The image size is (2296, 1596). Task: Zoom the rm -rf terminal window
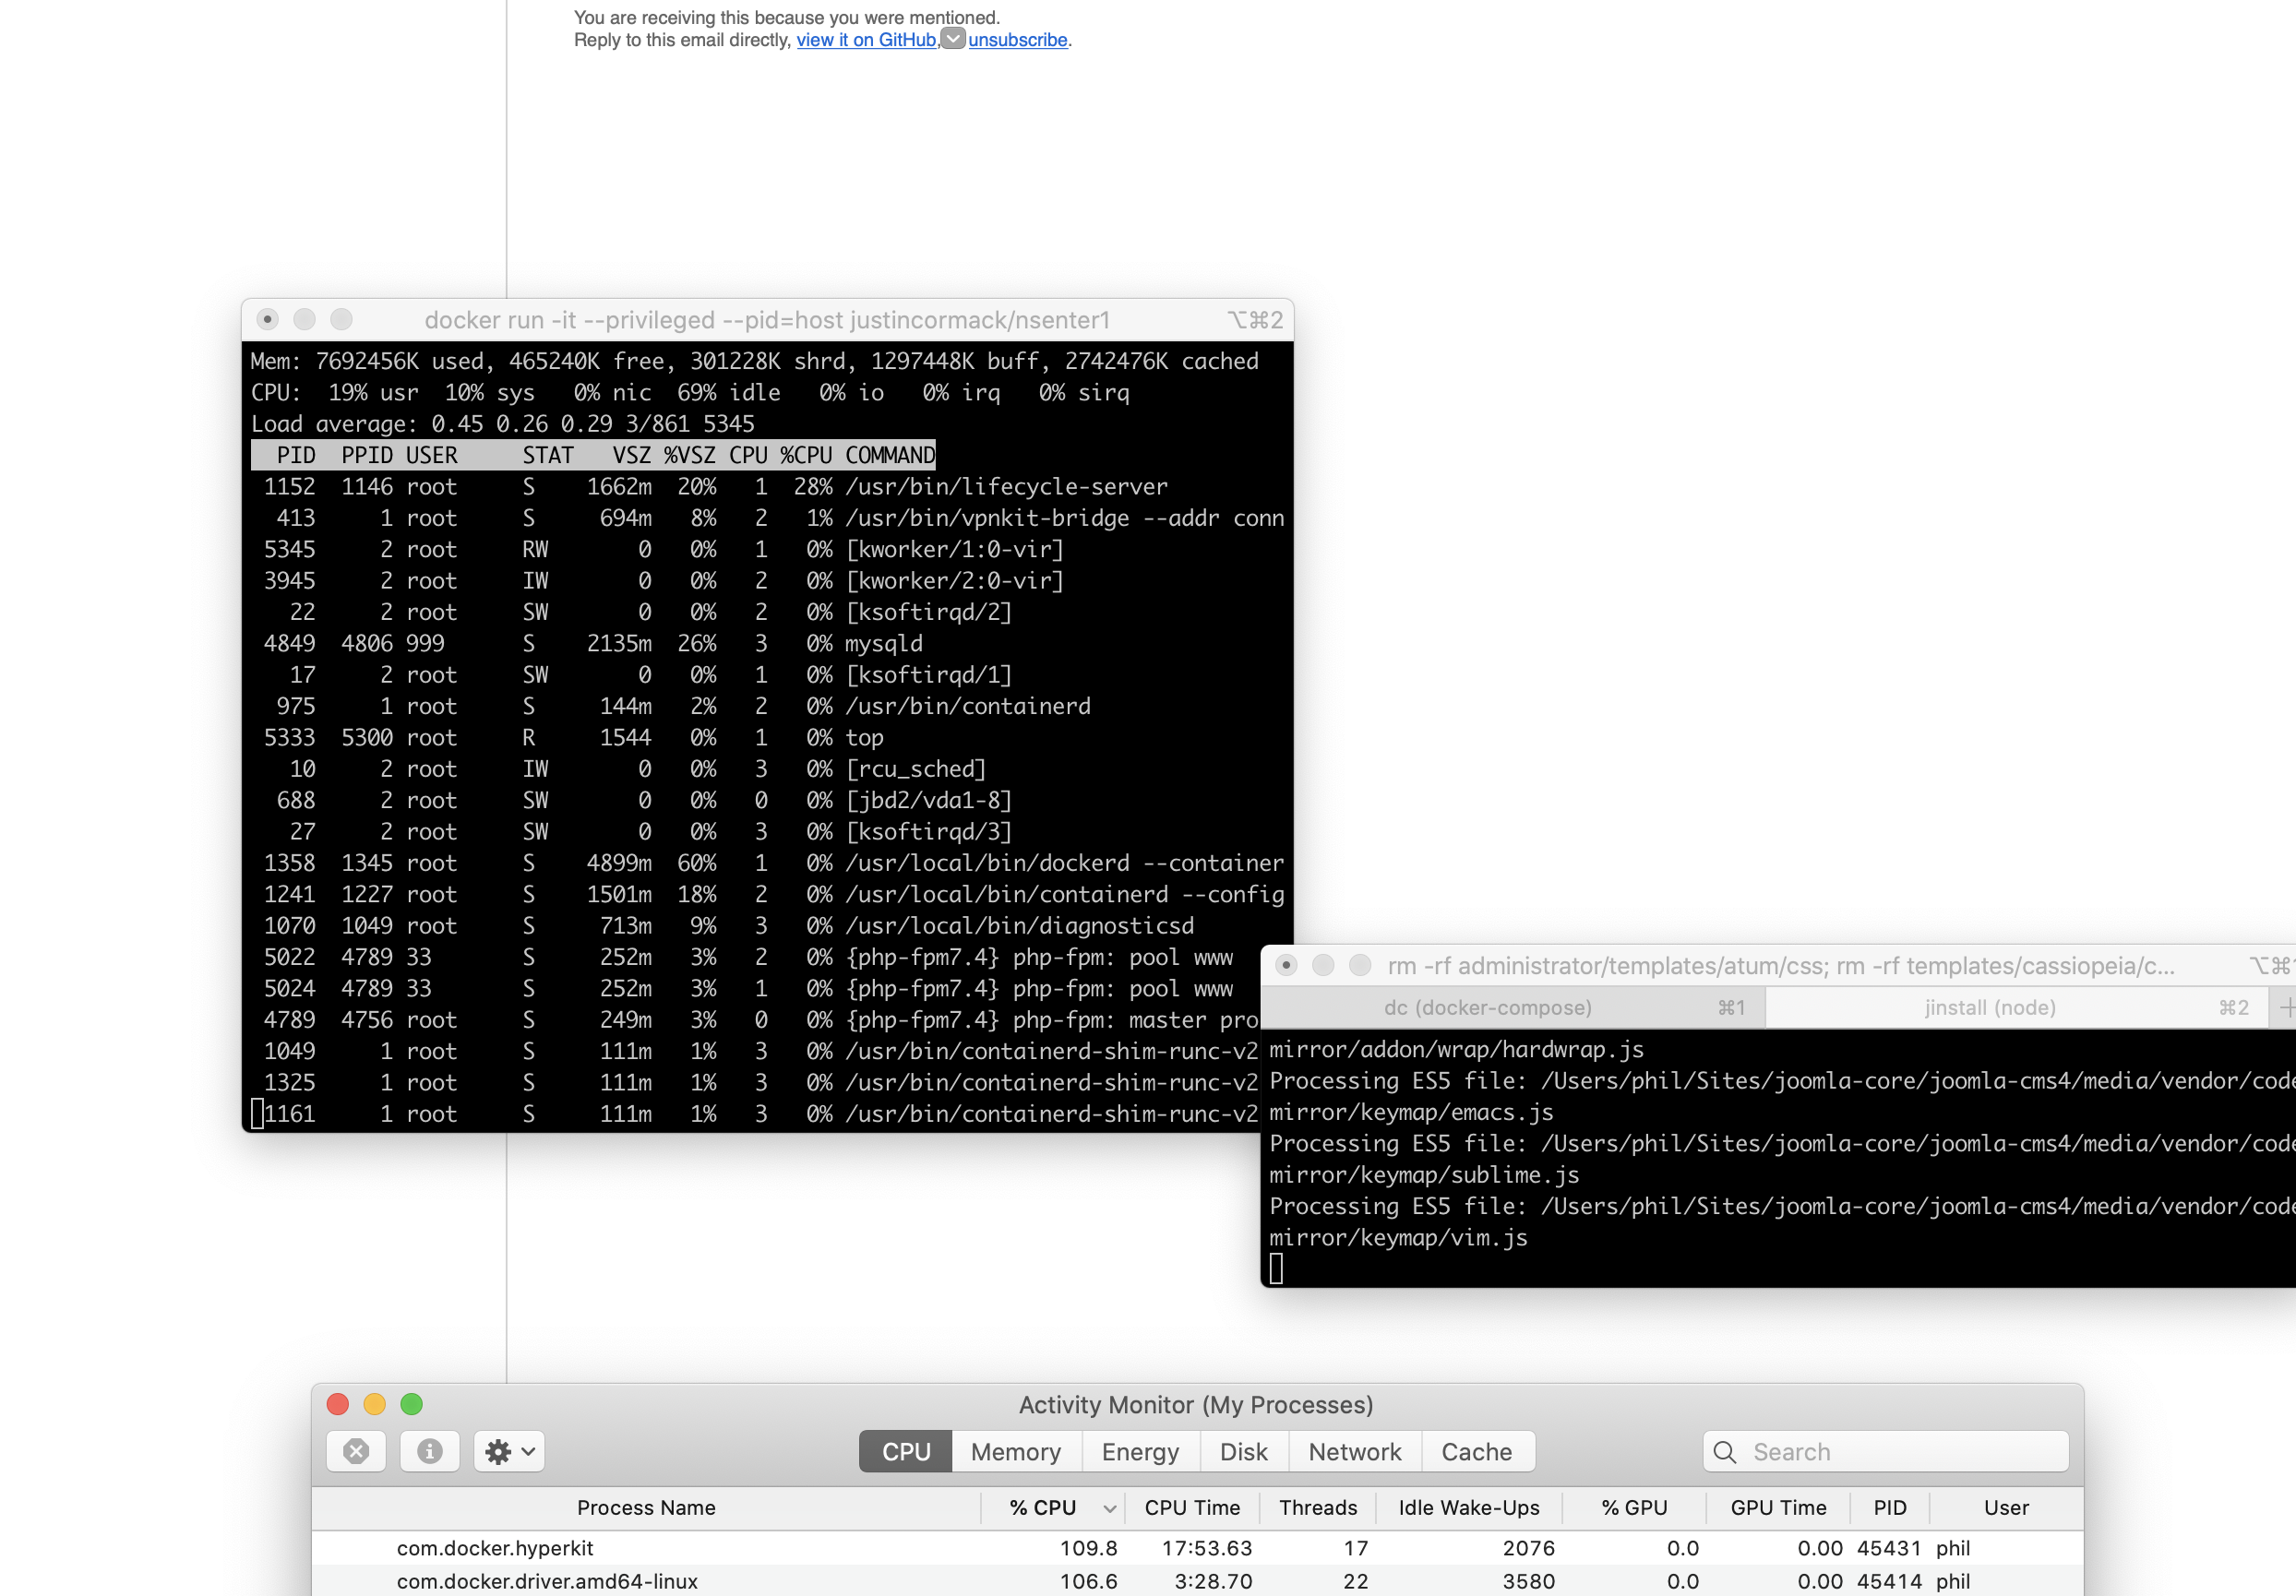pos(1360,965)
